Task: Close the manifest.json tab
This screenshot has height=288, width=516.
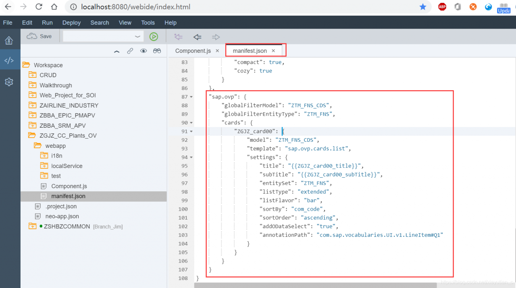Action: (x=273, y=51)
